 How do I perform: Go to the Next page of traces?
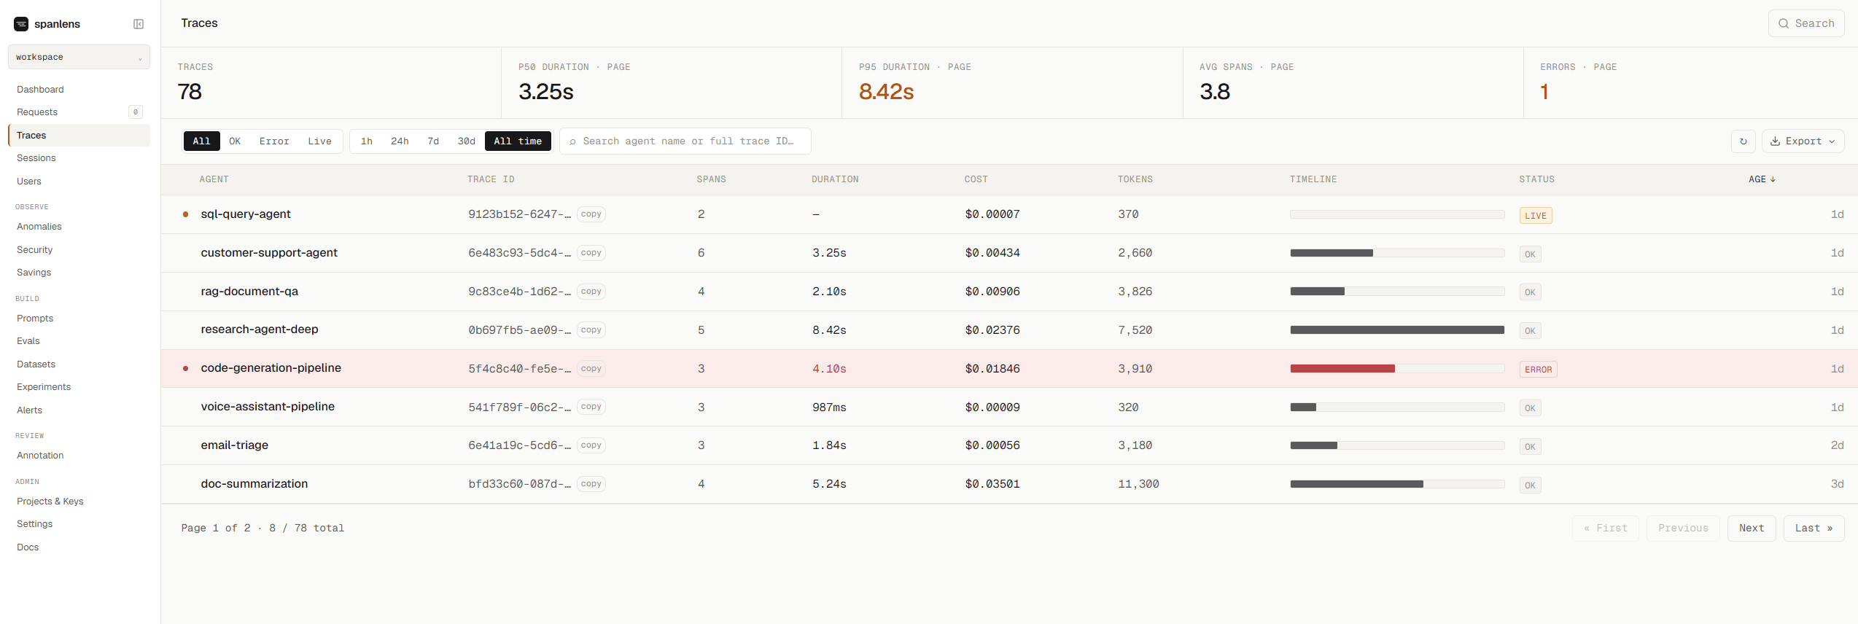click(x=1752, y=529)
